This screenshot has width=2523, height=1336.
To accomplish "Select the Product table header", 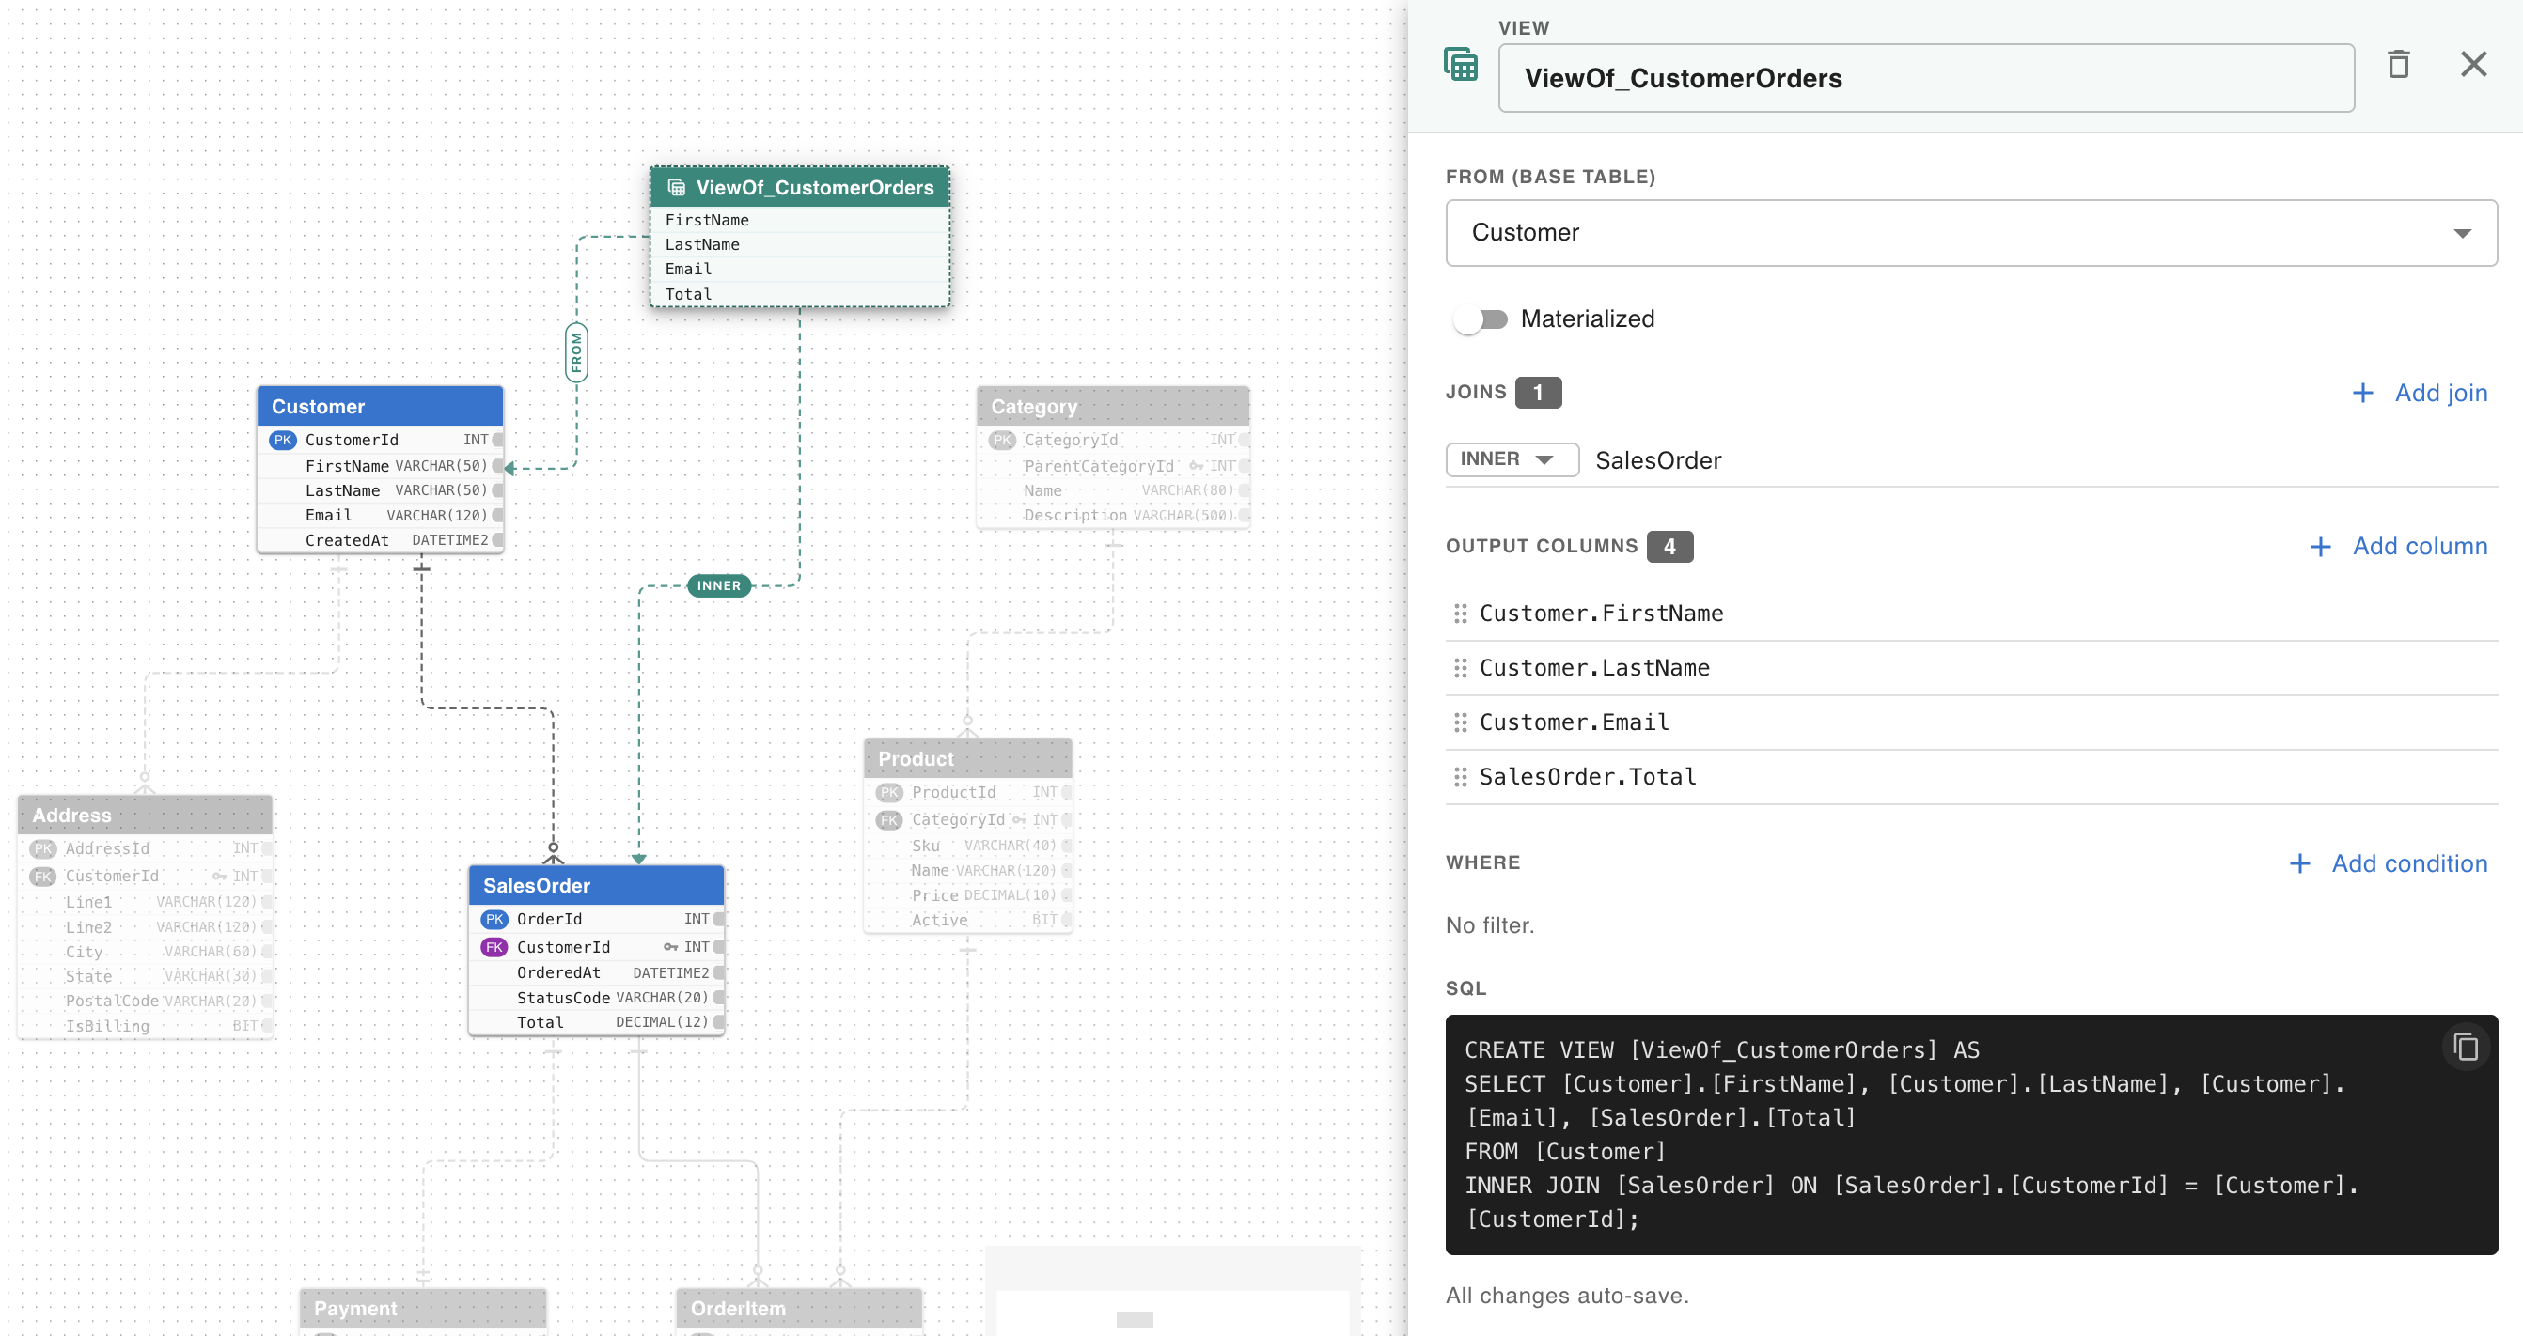I will click(967, 758).
